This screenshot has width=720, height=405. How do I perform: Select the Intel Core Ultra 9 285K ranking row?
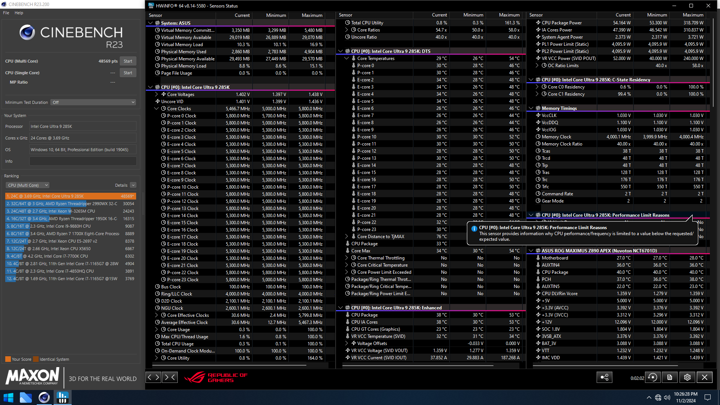[70, 196]
